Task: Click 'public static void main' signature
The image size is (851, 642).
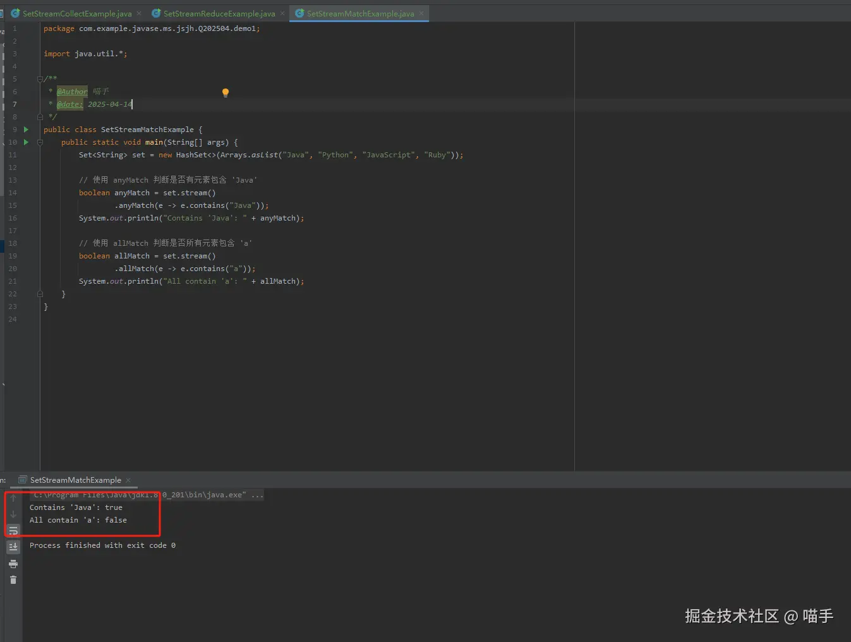Action: coord(150,142)
